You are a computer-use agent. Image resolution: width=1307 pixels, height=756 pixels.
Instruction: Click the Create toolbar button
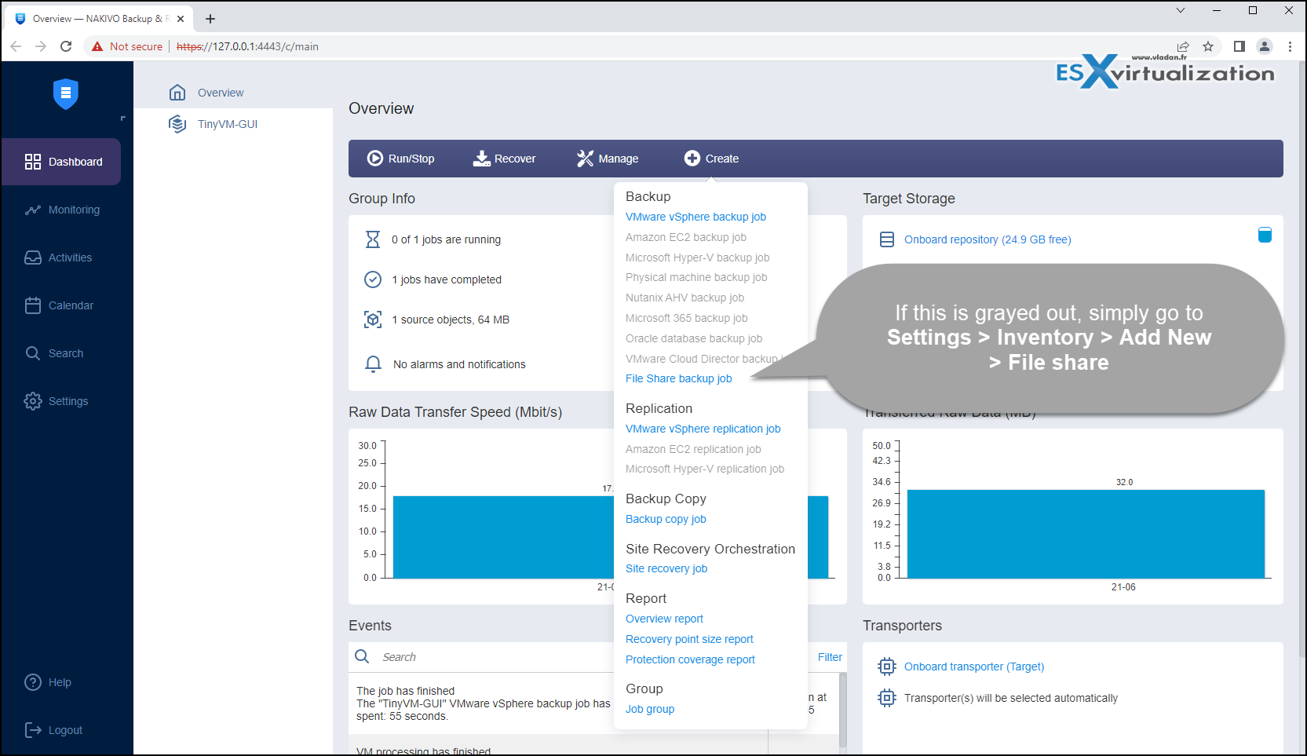click(x=711, y=159)
